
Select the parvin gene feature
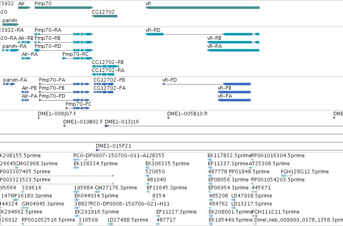(11, 24)
